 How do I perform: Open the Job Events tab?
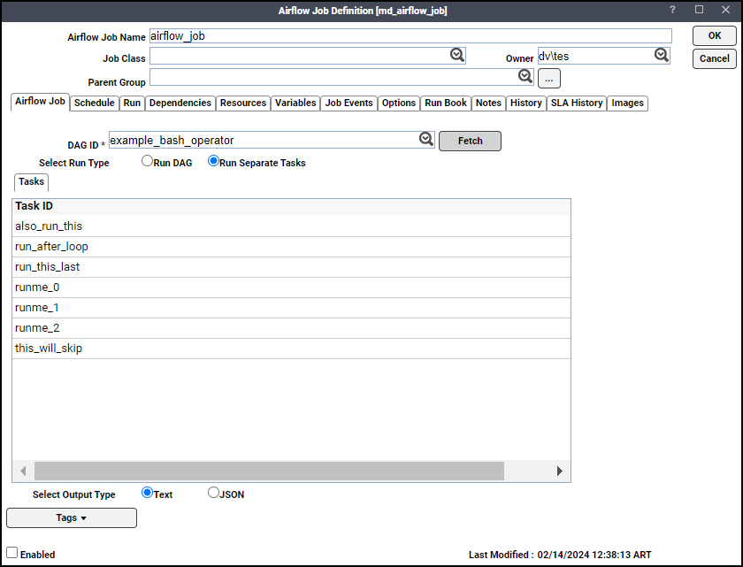[x=349, y=103]
